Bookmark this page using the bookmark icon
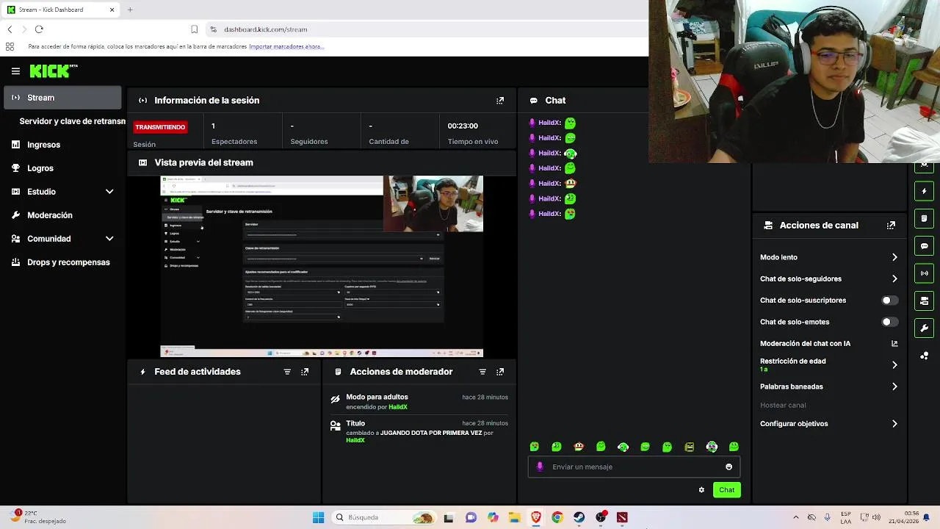 [194, 29]
